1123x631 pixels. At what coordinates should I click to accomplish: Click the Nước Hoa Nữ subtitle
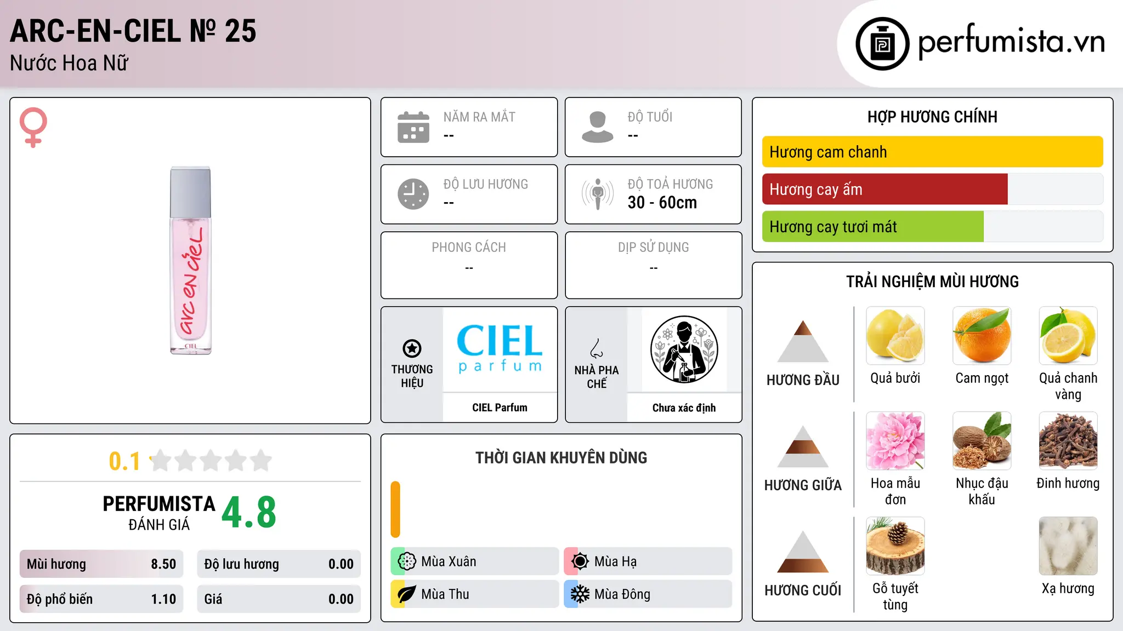tap(69, 63)
